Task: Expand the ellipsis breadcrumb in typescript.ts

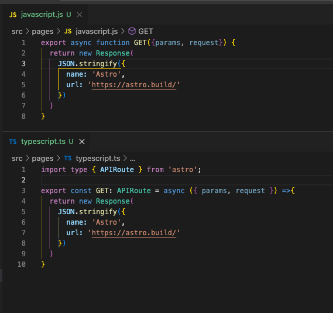Action: (132, 159)
